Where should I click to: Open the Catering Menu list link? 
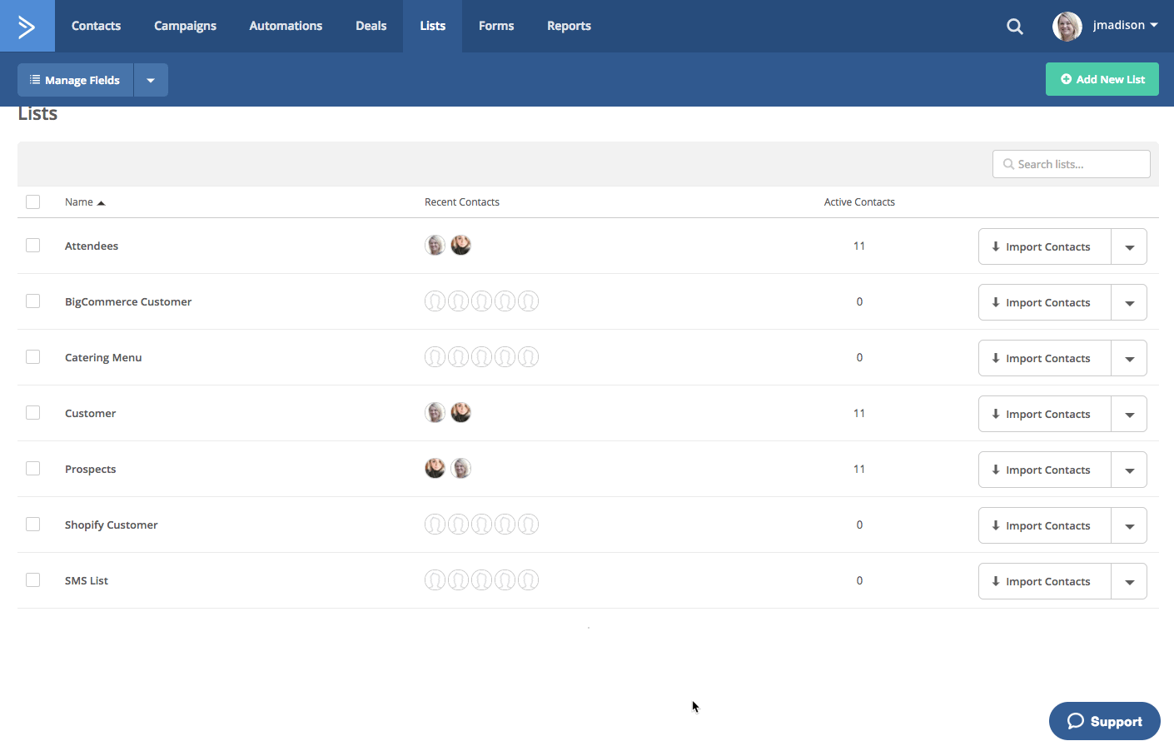103,358
